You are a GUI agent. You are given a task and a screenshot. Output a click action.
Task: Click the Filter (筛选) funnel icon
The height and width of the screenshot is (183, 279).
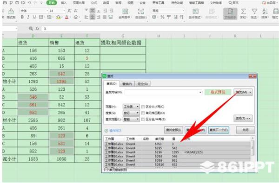[x=254, y=13]
